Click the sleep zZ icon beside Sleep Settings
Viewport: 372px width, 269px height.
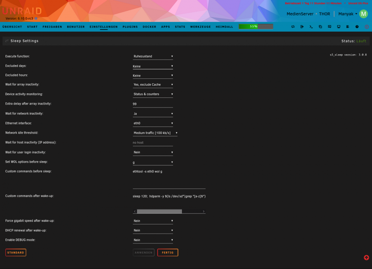tap(7, 41)
